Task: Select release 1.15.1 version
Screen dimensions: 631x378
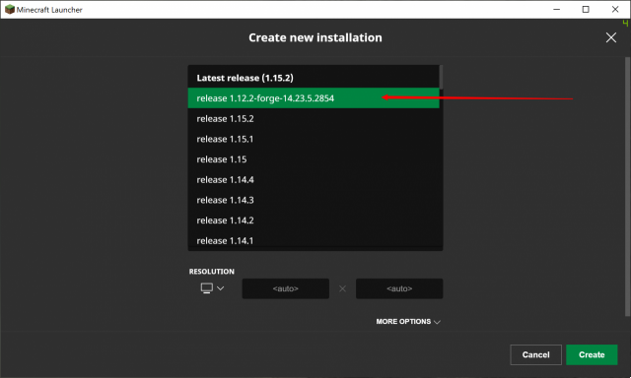Action: coord(314,139)
